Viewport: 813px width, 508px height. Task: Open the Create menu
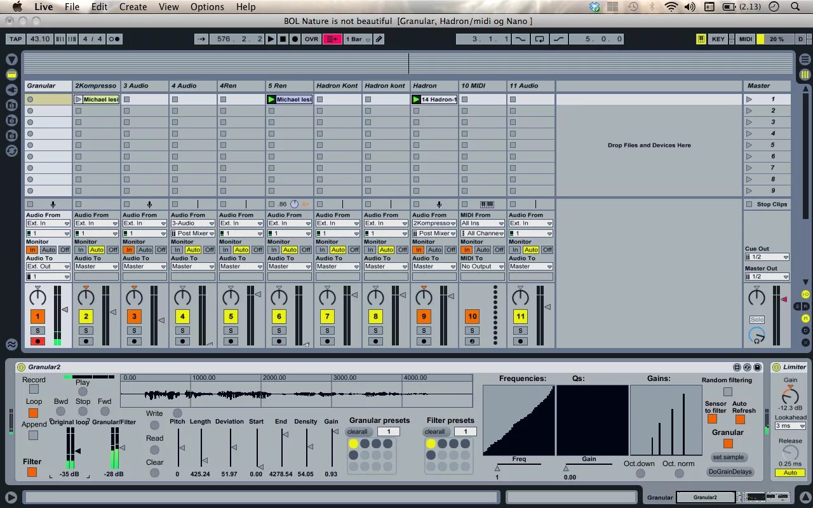[x=133, y=7]
